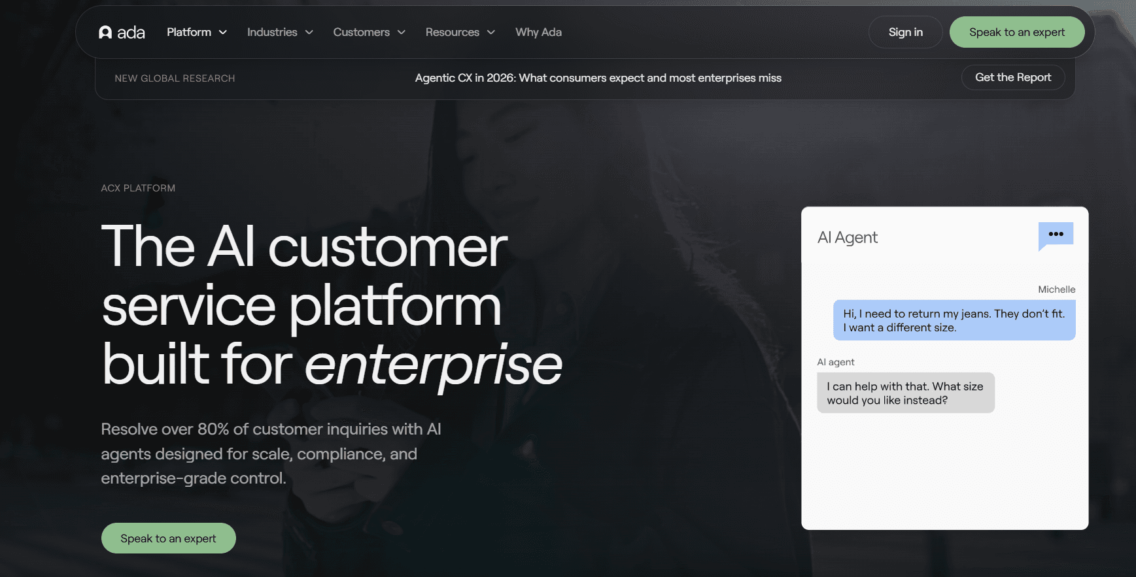Open the Resources nav item
1136x577 pixels.
pyautogui.click(x=453, y=32)
